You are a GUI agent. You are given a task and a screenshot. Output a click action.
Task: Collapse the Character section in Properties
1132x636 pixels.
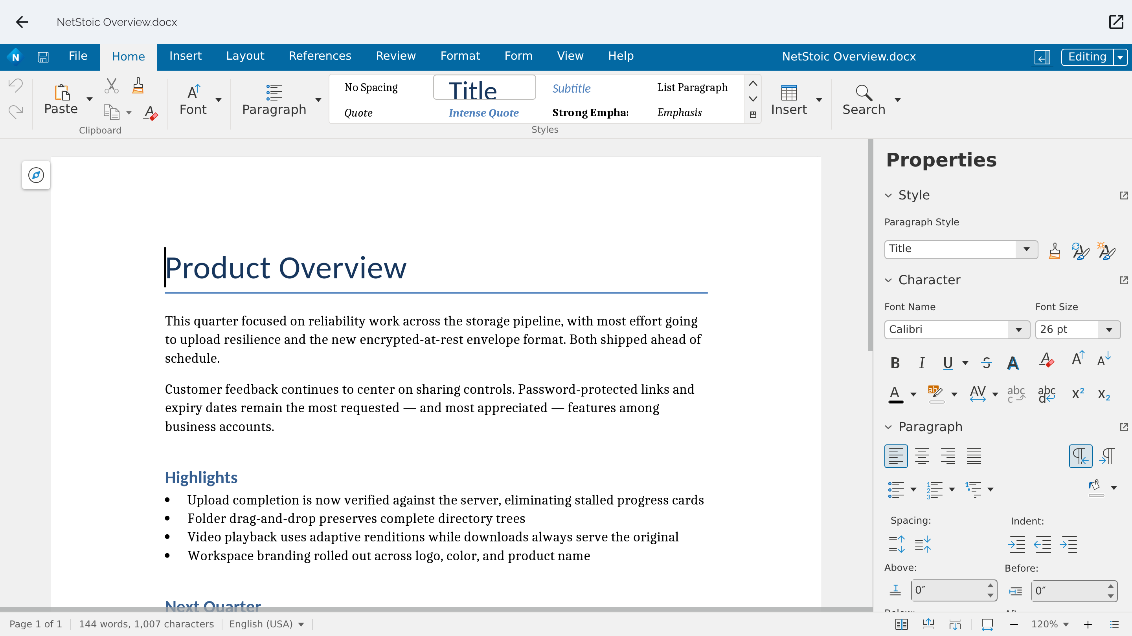pos(889,280)
